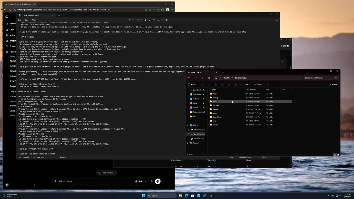Click the Grok logo in sidebar
Screen dimensions: 354x199
coord(7,16)
